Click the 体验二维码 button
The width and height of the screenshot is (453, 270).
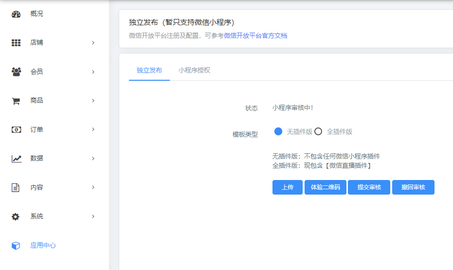(x=325, y=187)
